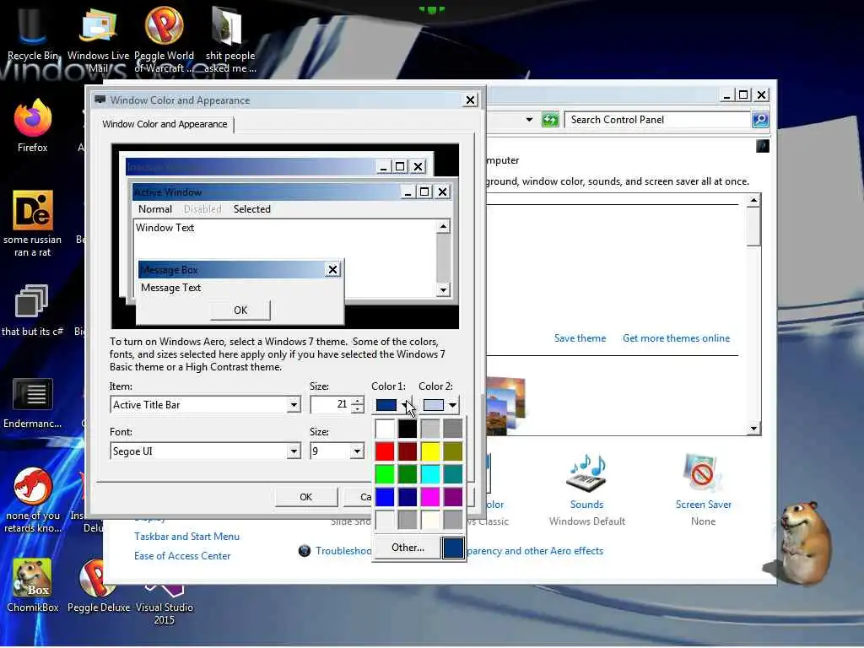The height and width of the screenshot is (648, 864).
Task: Select the 'some russian ran a rat' desktop icon
Action: pyautogui.click(x=33, y=223)
